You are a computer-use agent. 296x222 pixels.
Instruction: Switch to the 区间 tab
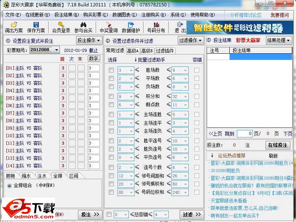pos(73,176)
